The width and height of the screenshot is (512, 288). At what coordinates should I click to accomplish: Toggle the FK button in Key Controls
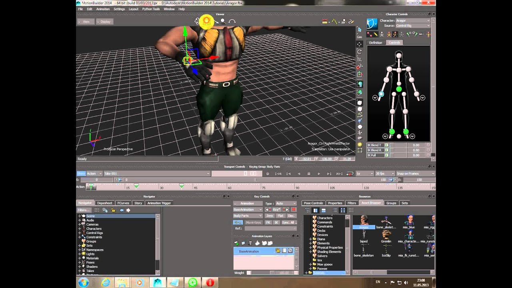point(268,222)
